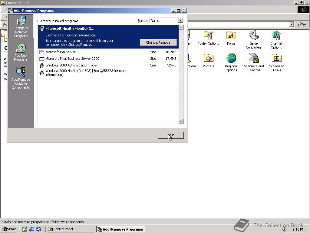Click the Microsoft Small Business Server 2000 icon

click(41, 59)
